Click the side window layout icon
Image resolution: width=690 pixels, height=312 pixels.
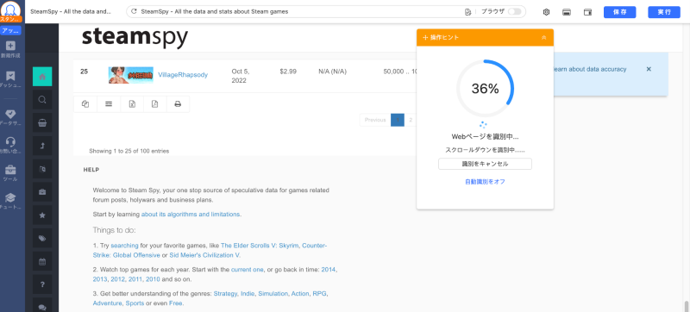pyautogui.click(x=587, y=12)
